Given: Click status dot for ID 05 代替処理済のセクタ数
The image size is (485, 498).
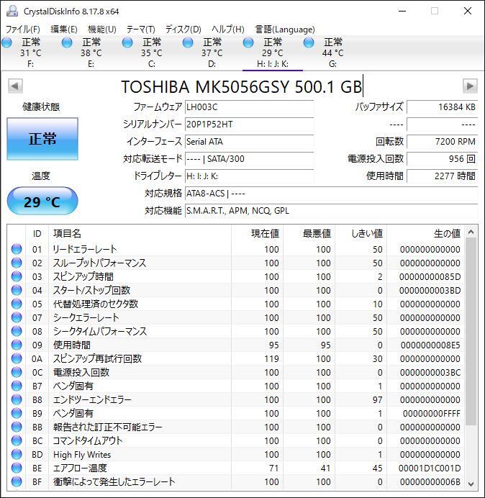Looking at the screenshot, I should point(17,304).
